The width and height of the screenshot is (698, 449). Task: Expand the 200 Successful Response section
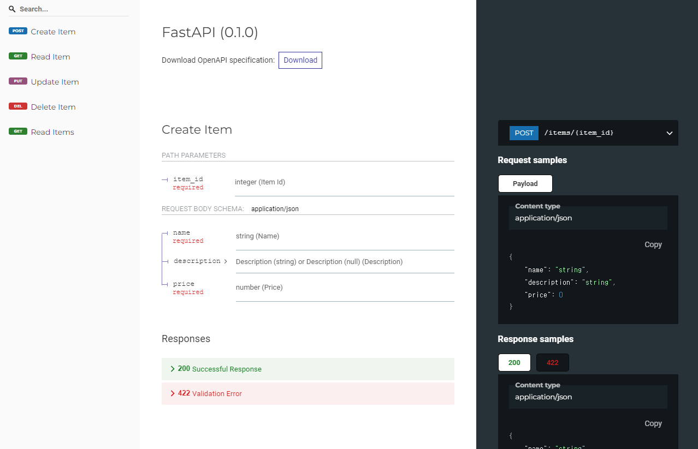coord(308,369)
